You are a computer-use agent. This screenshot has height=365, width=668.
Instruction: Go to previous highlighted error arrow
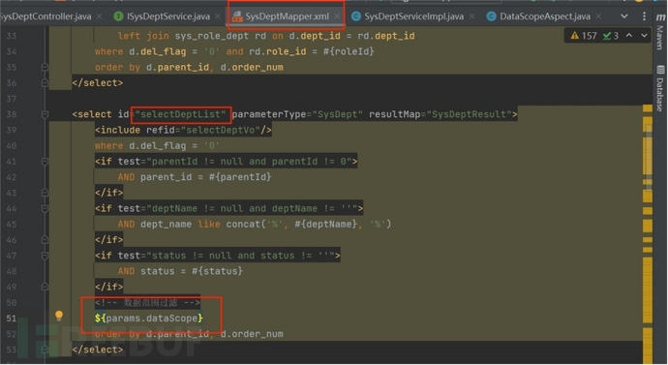click(x=629, y=36)
